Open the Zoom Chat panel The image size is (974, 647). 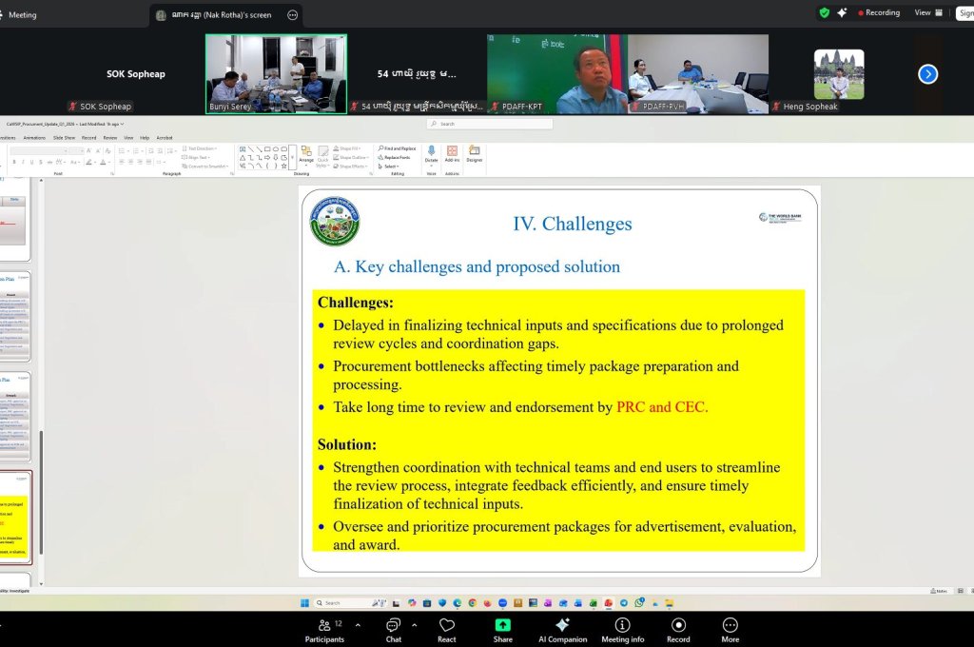[x=393, y=628]
